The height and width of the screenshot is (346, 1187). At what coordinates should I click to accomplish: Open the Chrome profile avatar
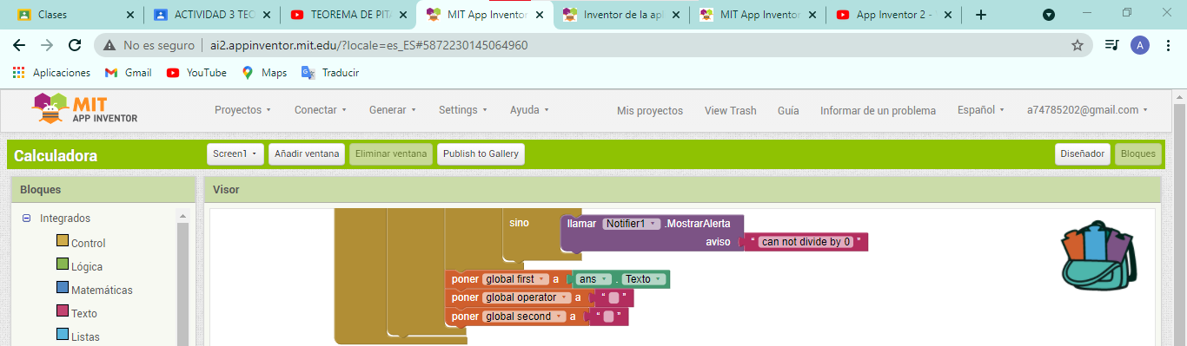[x=1140, y=45]
